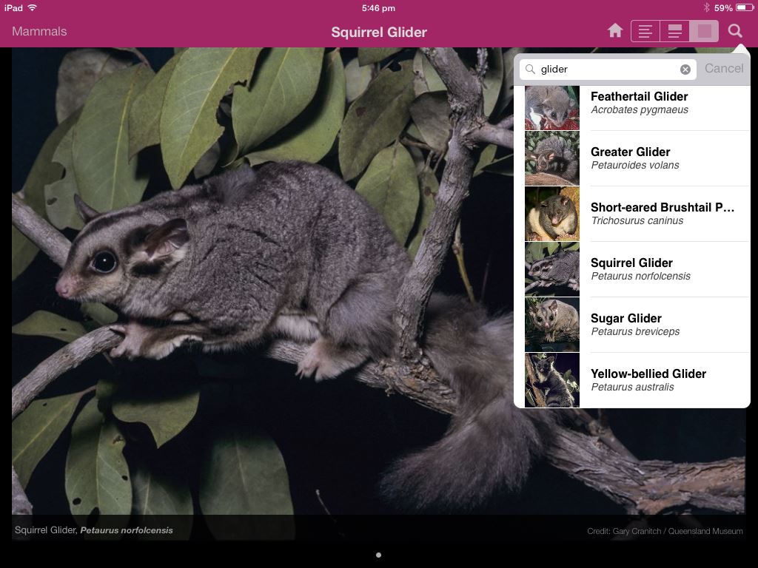The width and height of the screenshot is (758, 568).
Task: Open Greater Glider search result
Action: pyautogui.click(x=663, y=158)
